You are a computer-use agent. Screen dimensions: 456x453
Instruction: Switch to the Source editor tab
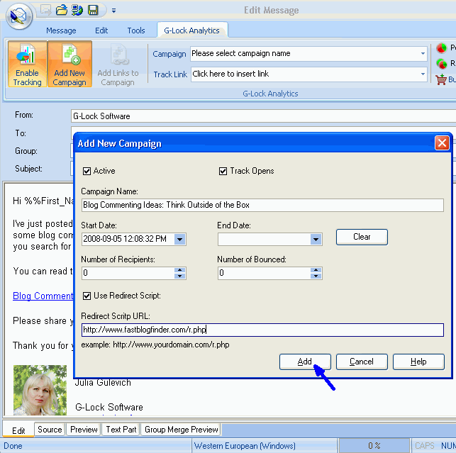point(50,430)
